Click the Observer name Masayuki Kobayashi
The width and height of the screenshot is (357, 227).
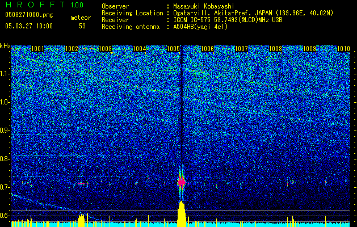coord(204,6)
